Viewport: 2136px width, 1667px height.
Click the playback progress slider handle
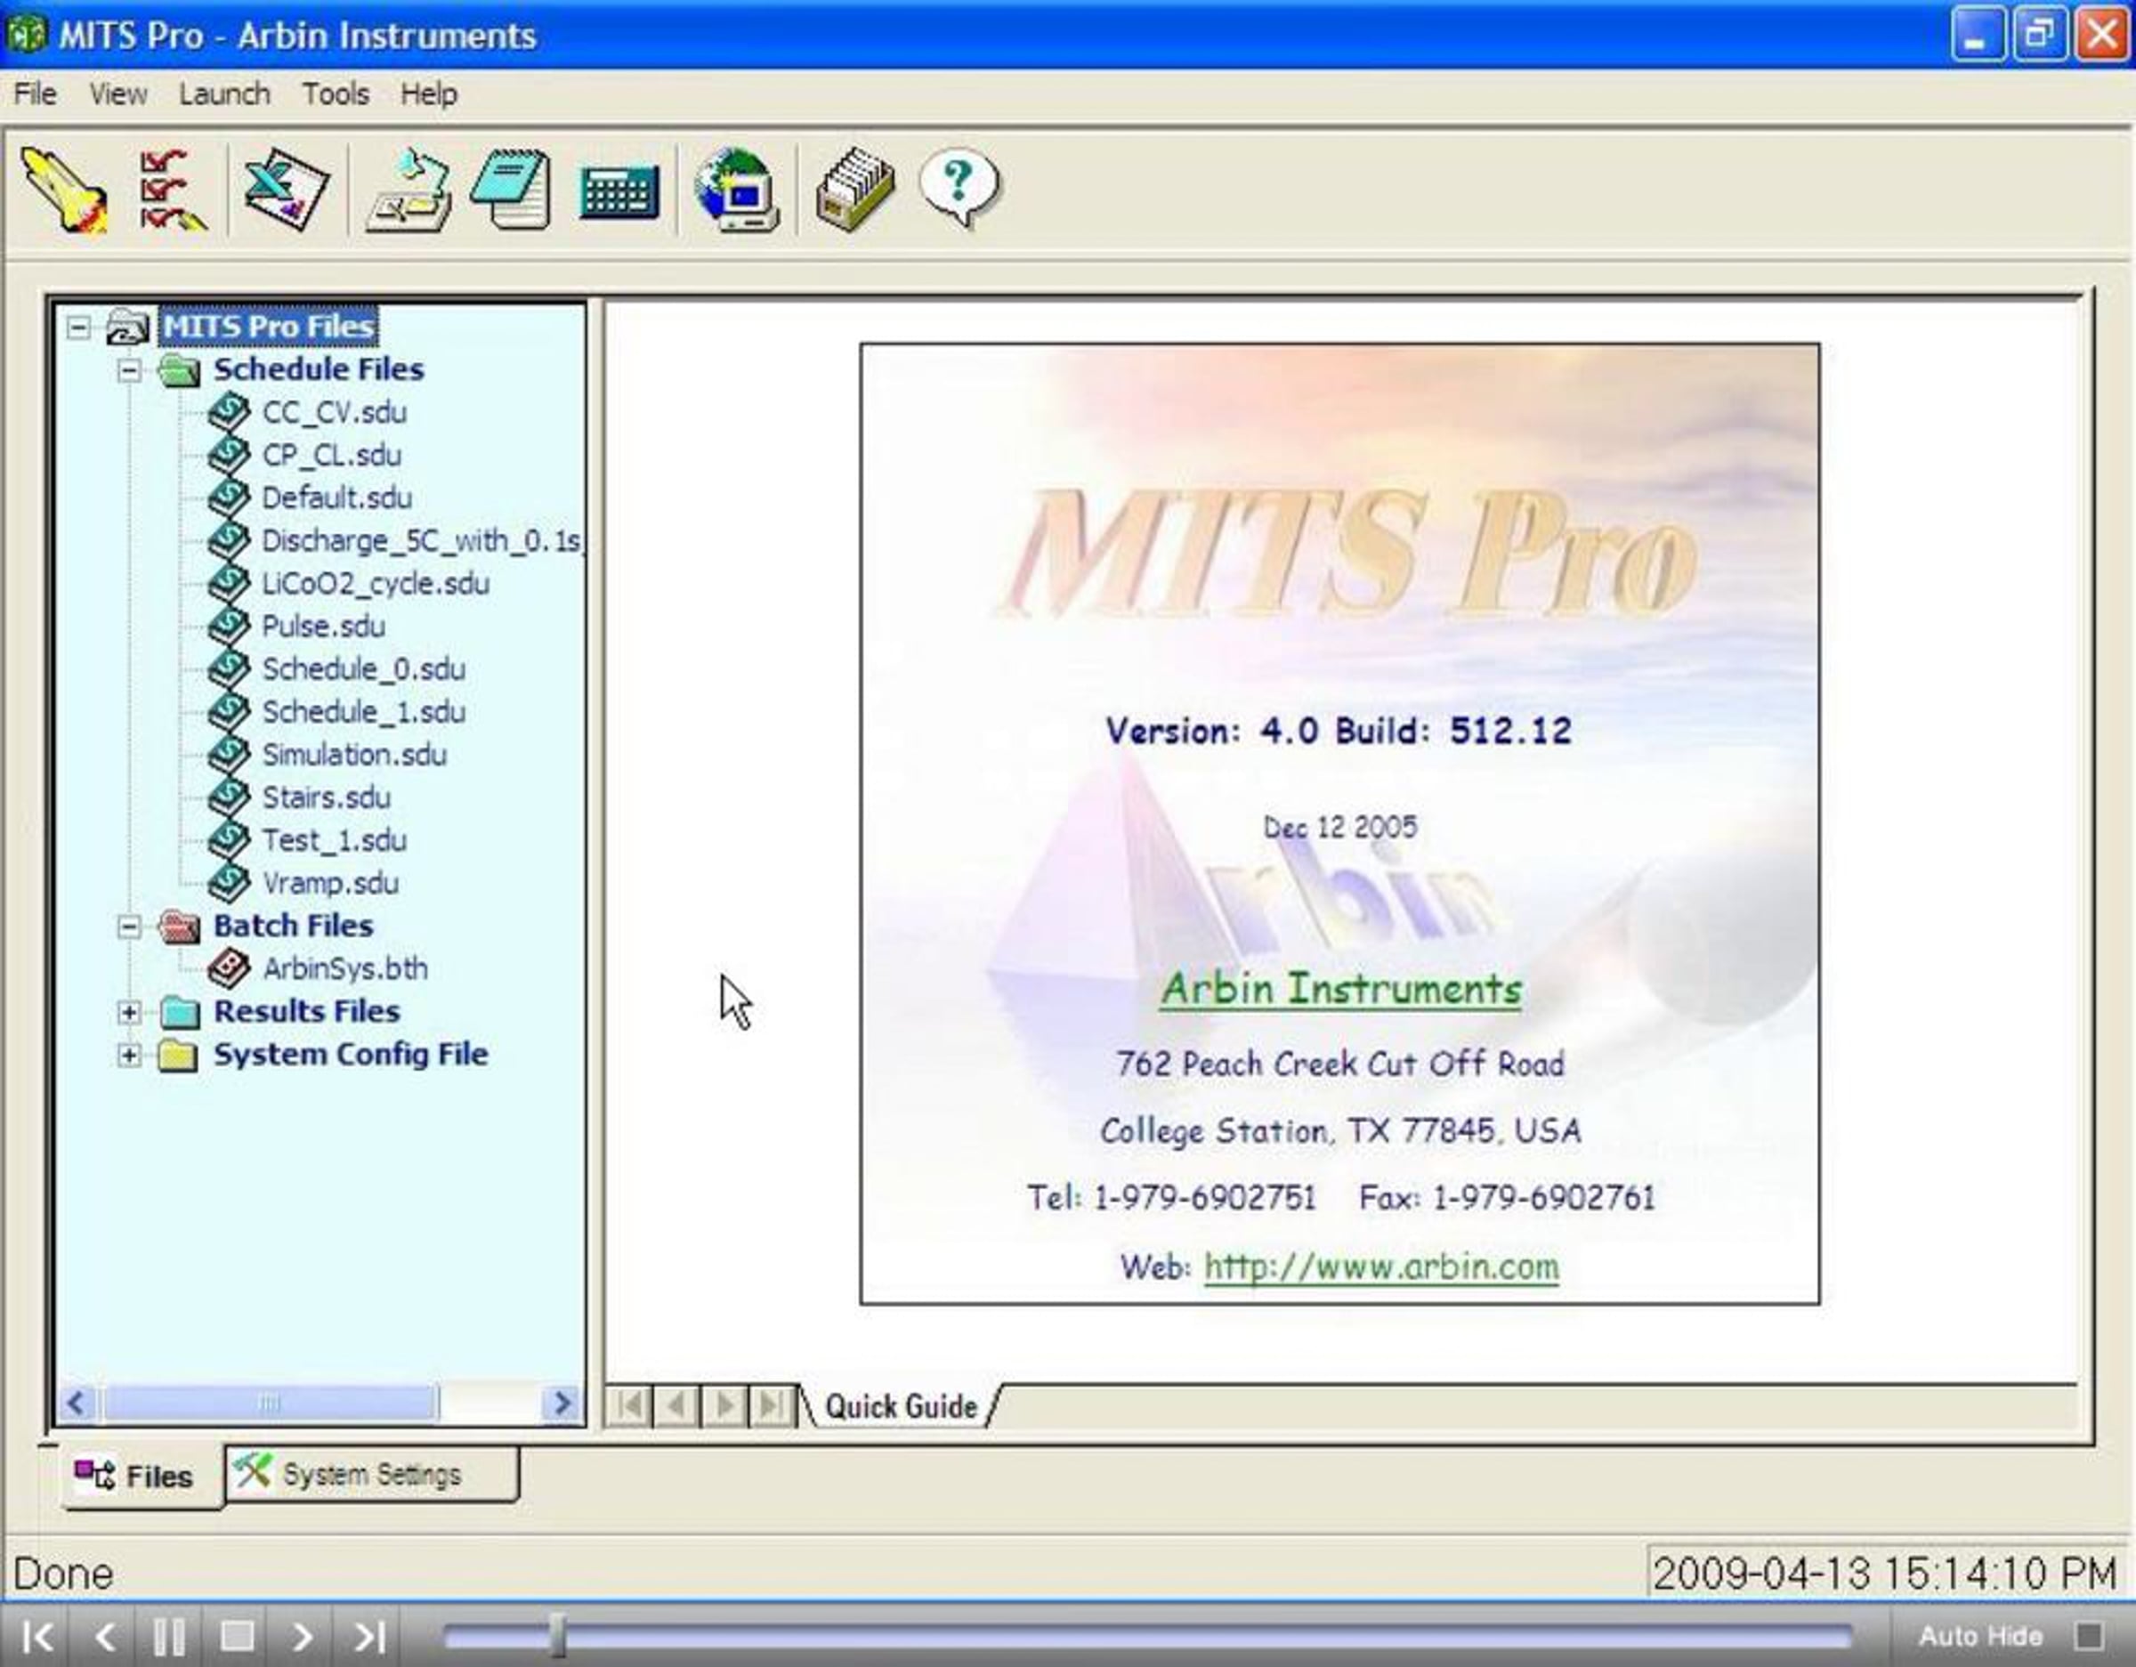coord(557,1636)
